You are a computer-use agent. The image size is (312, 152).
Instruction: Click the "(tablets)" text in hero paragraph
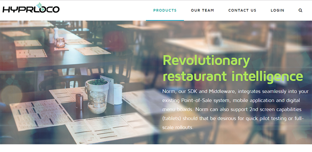tap(172, 119)
